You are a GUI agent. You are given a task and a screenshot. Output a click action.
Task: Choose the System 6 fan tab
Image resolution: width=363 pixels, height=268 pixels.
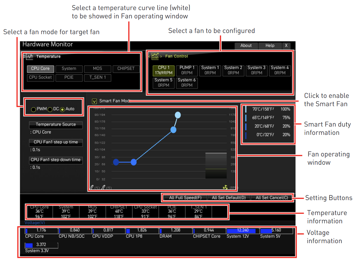[187, 83]
